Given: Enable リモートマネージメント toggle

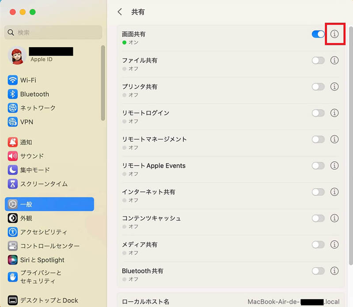Looking at the screenshot, I should point(318,139).
